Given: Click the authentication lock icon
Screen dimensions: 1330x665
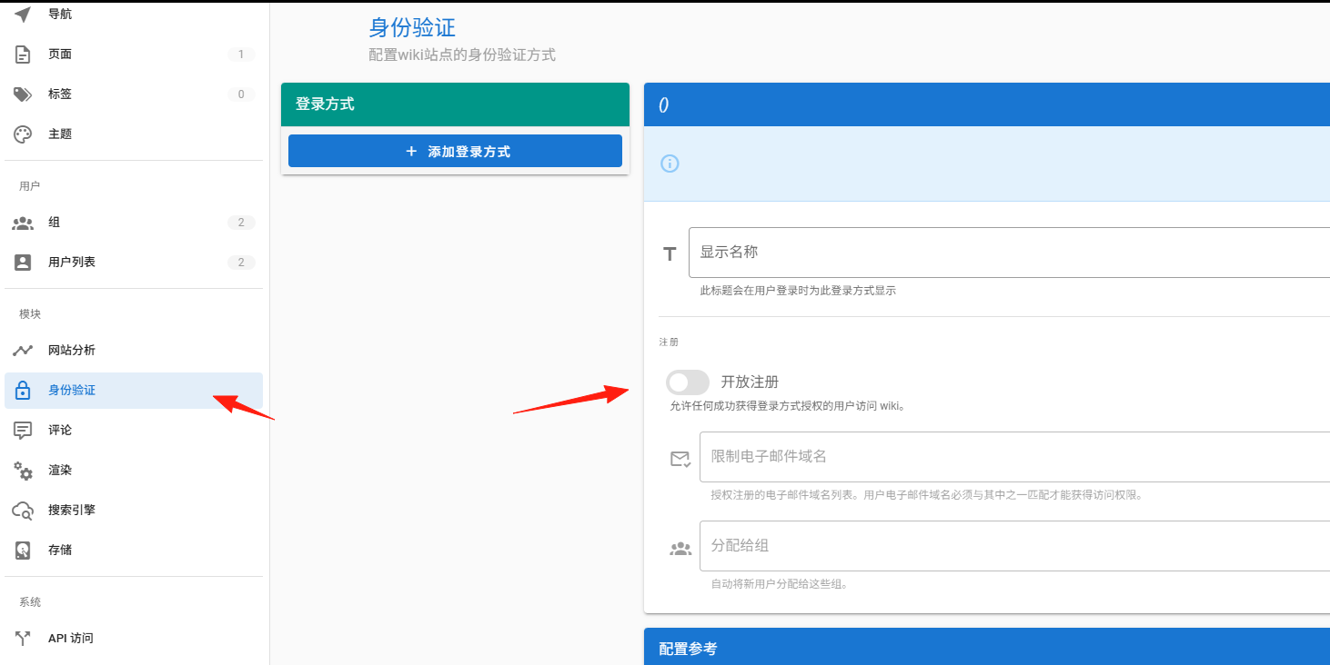Looking at the screenshot, I should coord(23,391).
